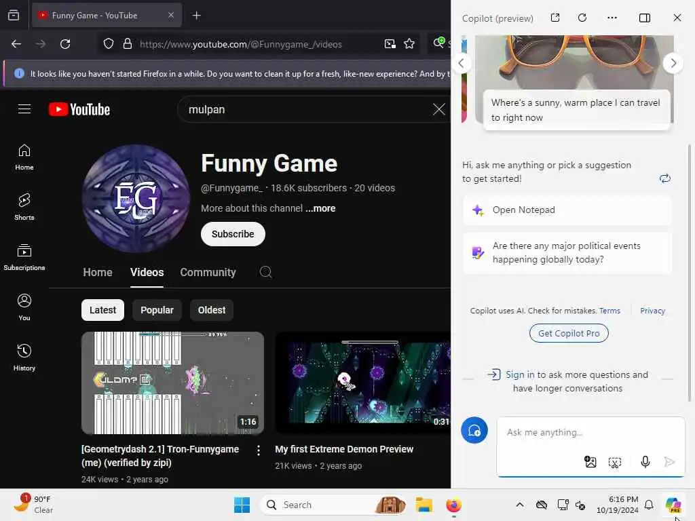Open taskbar weather widget

33,504
